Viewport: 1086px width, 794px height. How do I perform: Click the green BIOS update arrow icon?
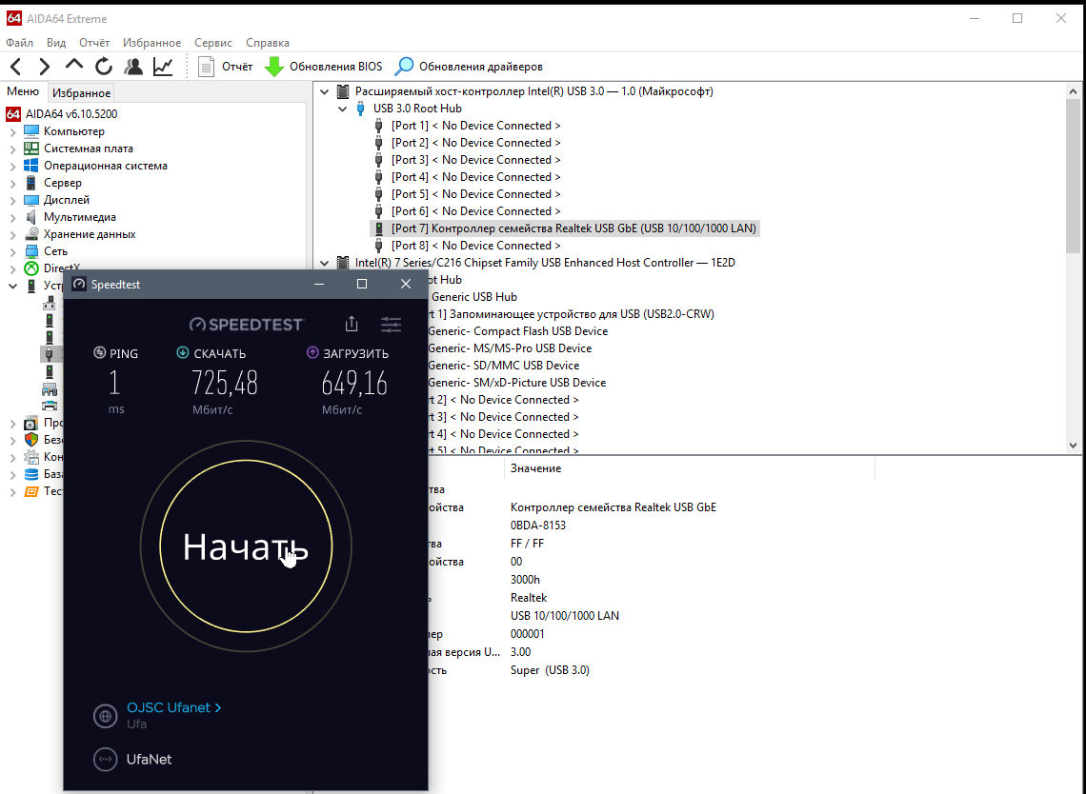point(274,67)
